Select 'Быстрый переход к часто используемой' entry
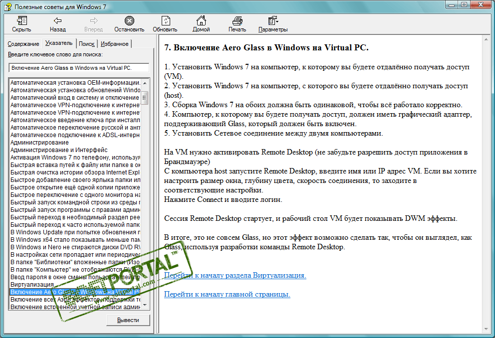The width and height of the screenshot is (495, 338). (x=75, y=225)
